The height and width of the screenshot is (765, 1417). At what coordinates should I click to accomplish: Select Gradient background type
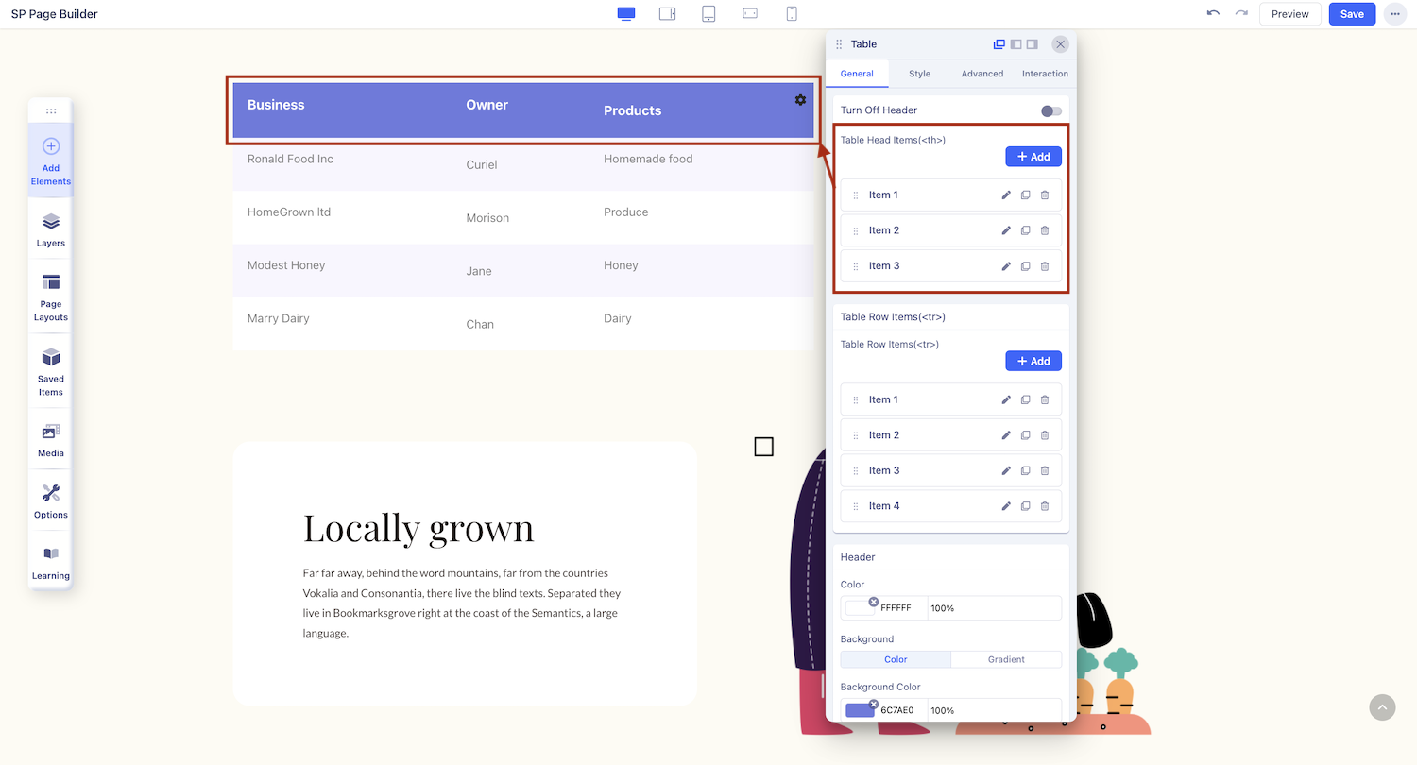(1006, 659)
